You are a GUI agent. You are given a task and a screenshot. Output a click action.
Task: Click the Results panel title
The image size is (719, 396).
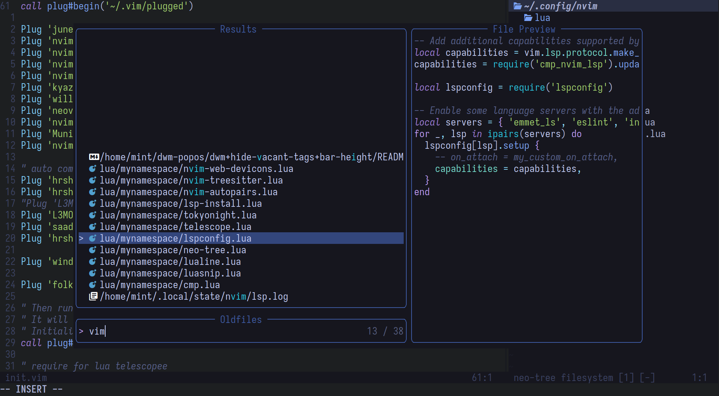238,29
